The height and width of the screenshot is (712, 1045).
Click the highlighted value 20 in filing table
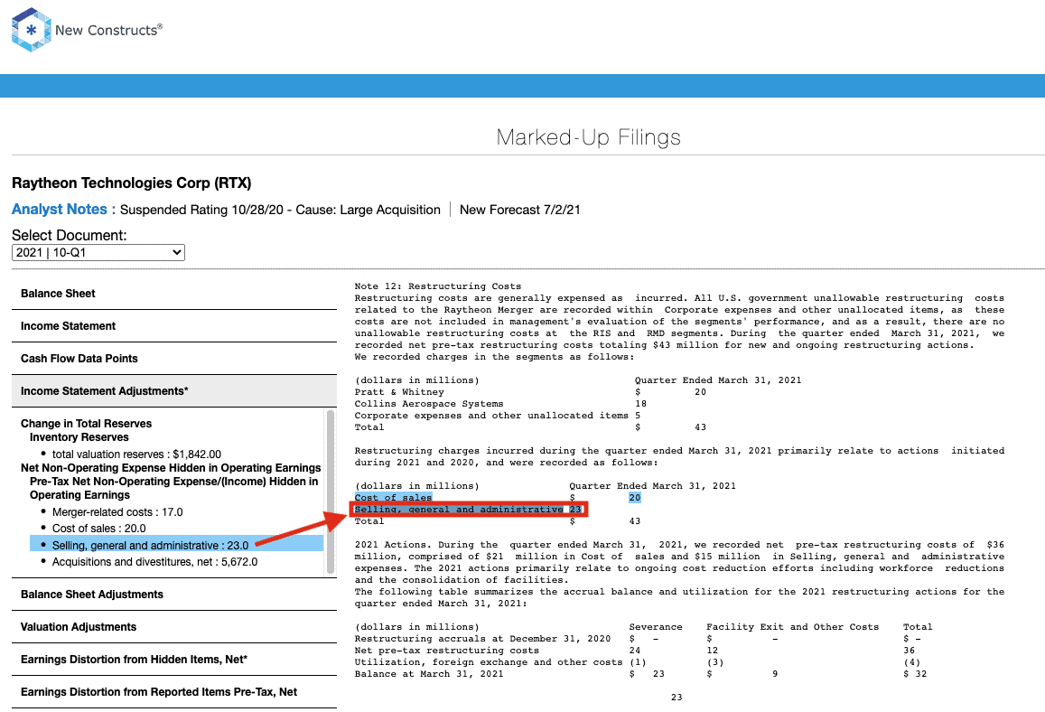tap(634, 497)
